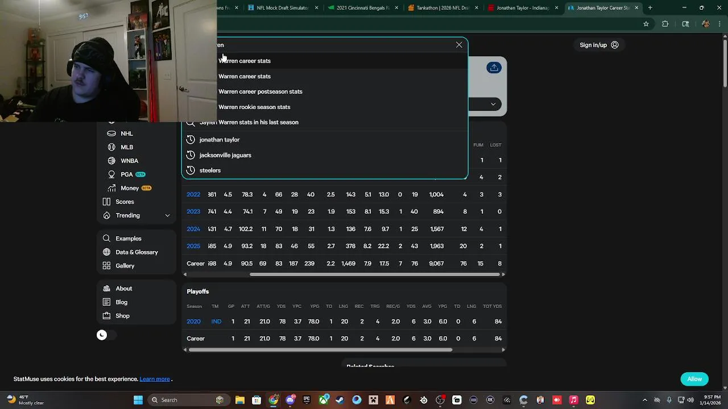Click the regular season table horizontal scrollbar
This screenshot has height=409, width=728.
(x=375, y=274)
